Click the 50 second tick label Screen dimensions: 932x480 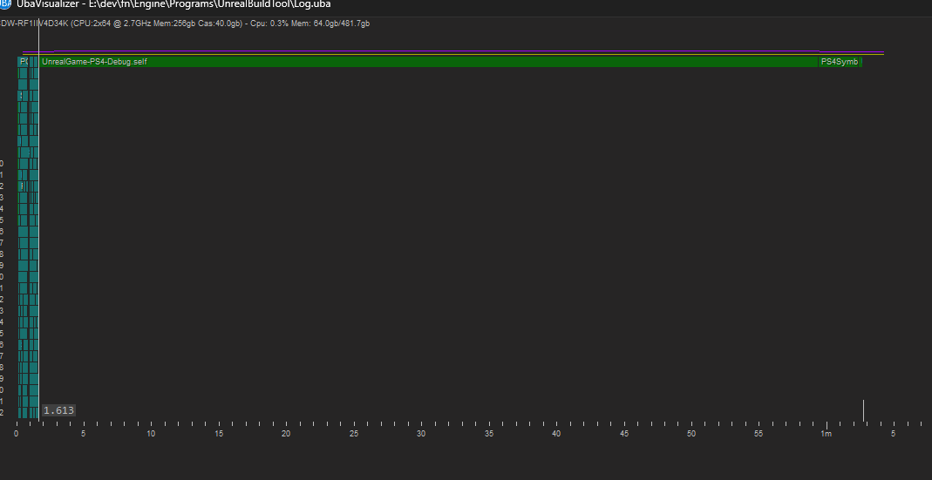pyautogui.click(x=691, y=434)
